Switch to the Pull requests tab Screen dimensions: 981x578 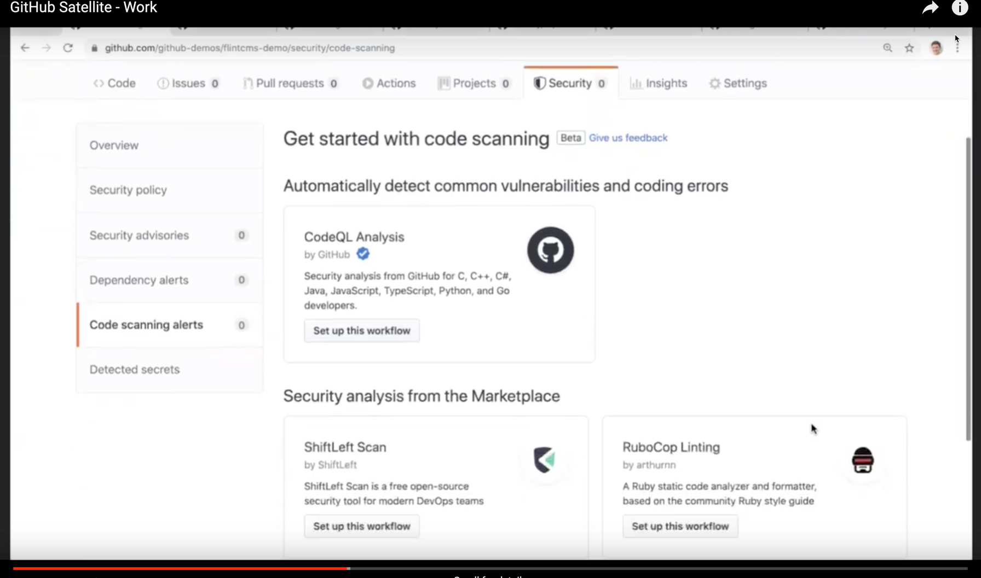point(290,83)
